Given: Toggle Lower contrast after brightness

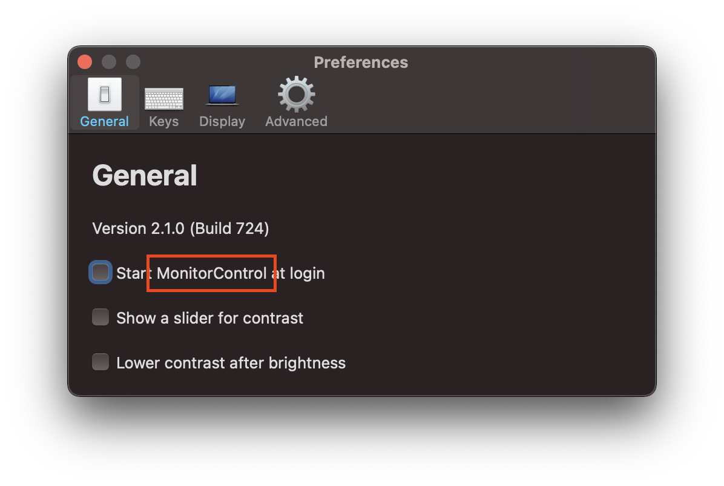Looking at the screenshot, I should 100,362.
